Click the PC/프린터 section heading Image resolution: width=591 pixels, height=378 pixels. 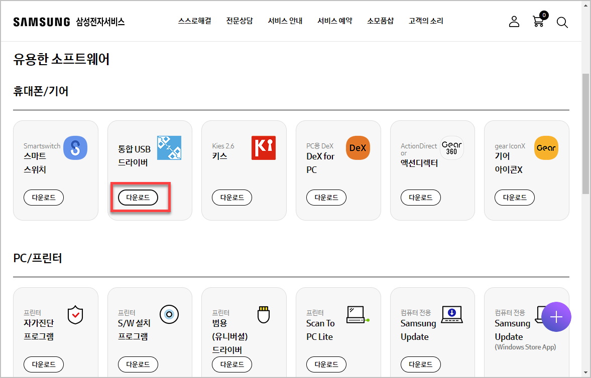37,258
